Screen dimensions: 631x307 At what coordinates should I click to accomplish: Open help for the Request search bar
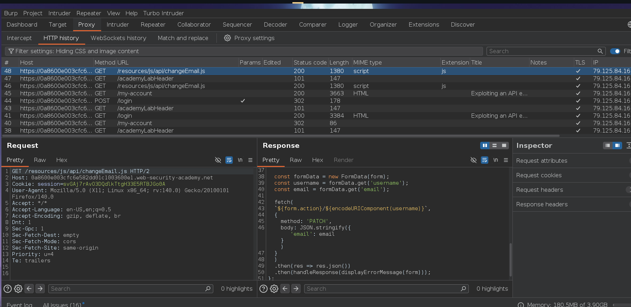pyautogui.click(x=7, y=289)
